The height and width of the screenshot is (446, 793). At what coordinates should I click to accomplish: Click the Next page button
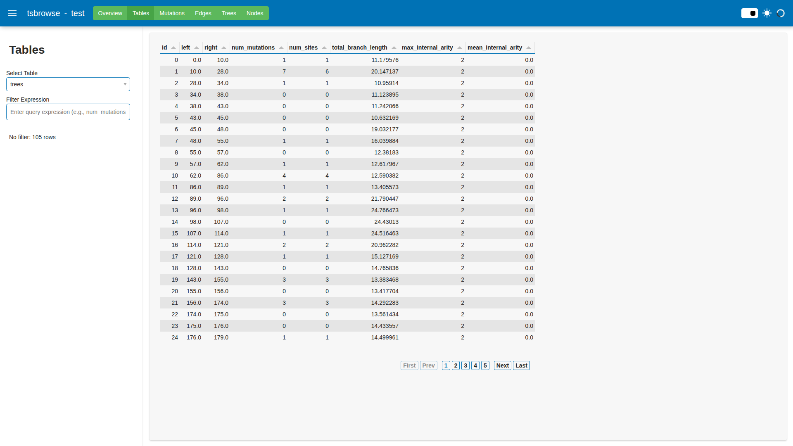(x=502, y=365)
